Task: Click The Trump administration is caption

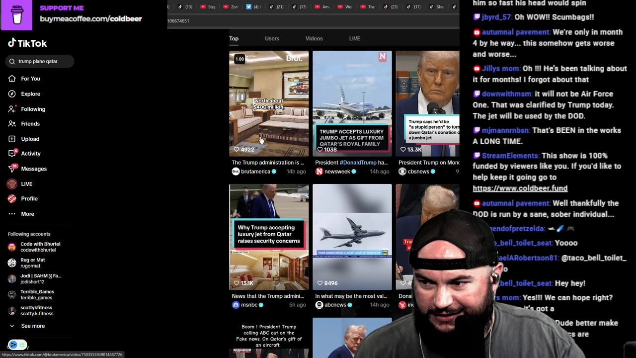Action: [x=268, y=163]
